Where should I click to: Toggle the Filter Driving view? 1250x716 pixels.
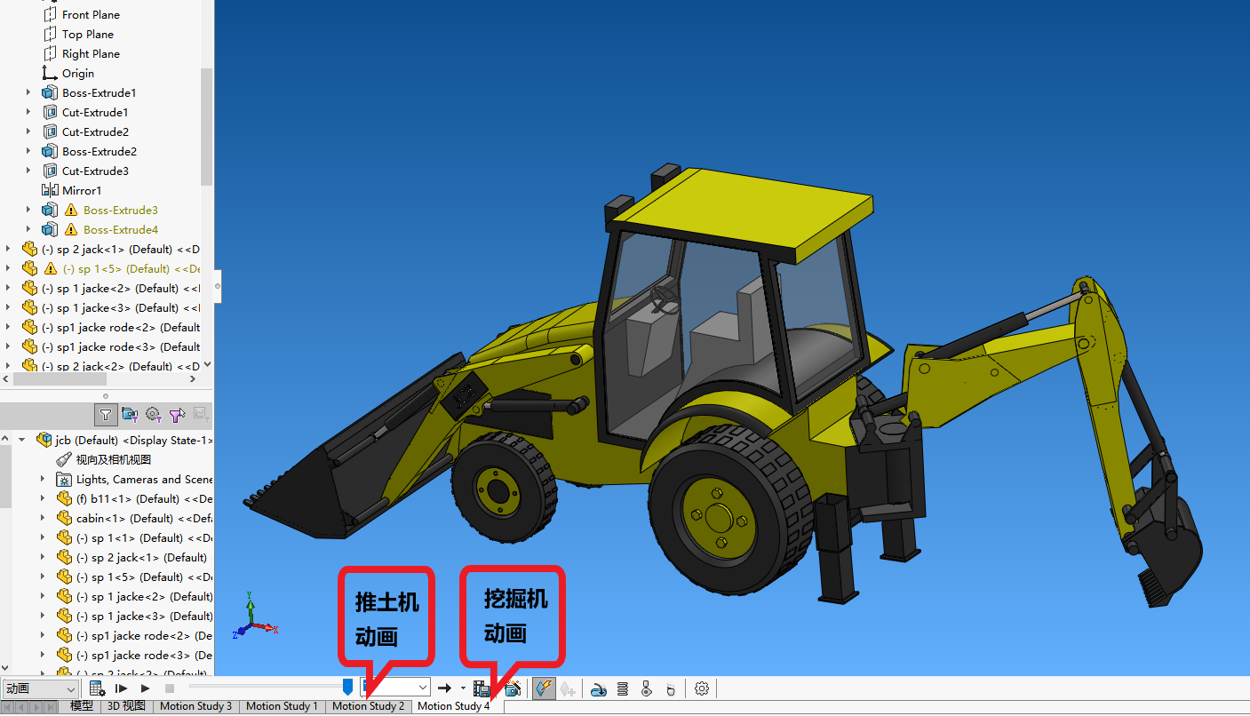(152, 414)
